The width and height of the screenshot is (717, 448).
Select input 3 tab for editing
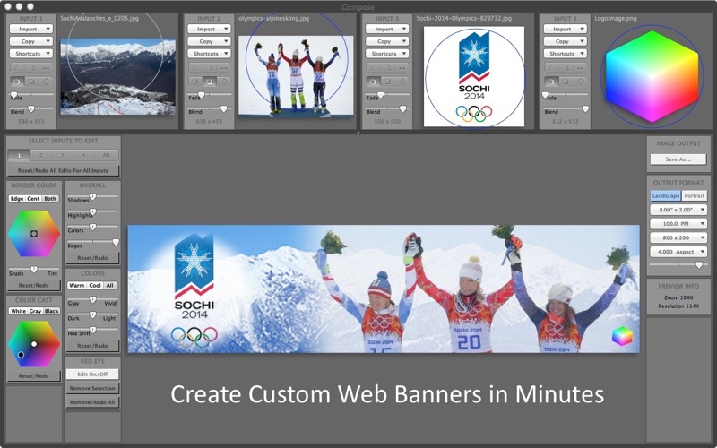(x=62, y=155)
